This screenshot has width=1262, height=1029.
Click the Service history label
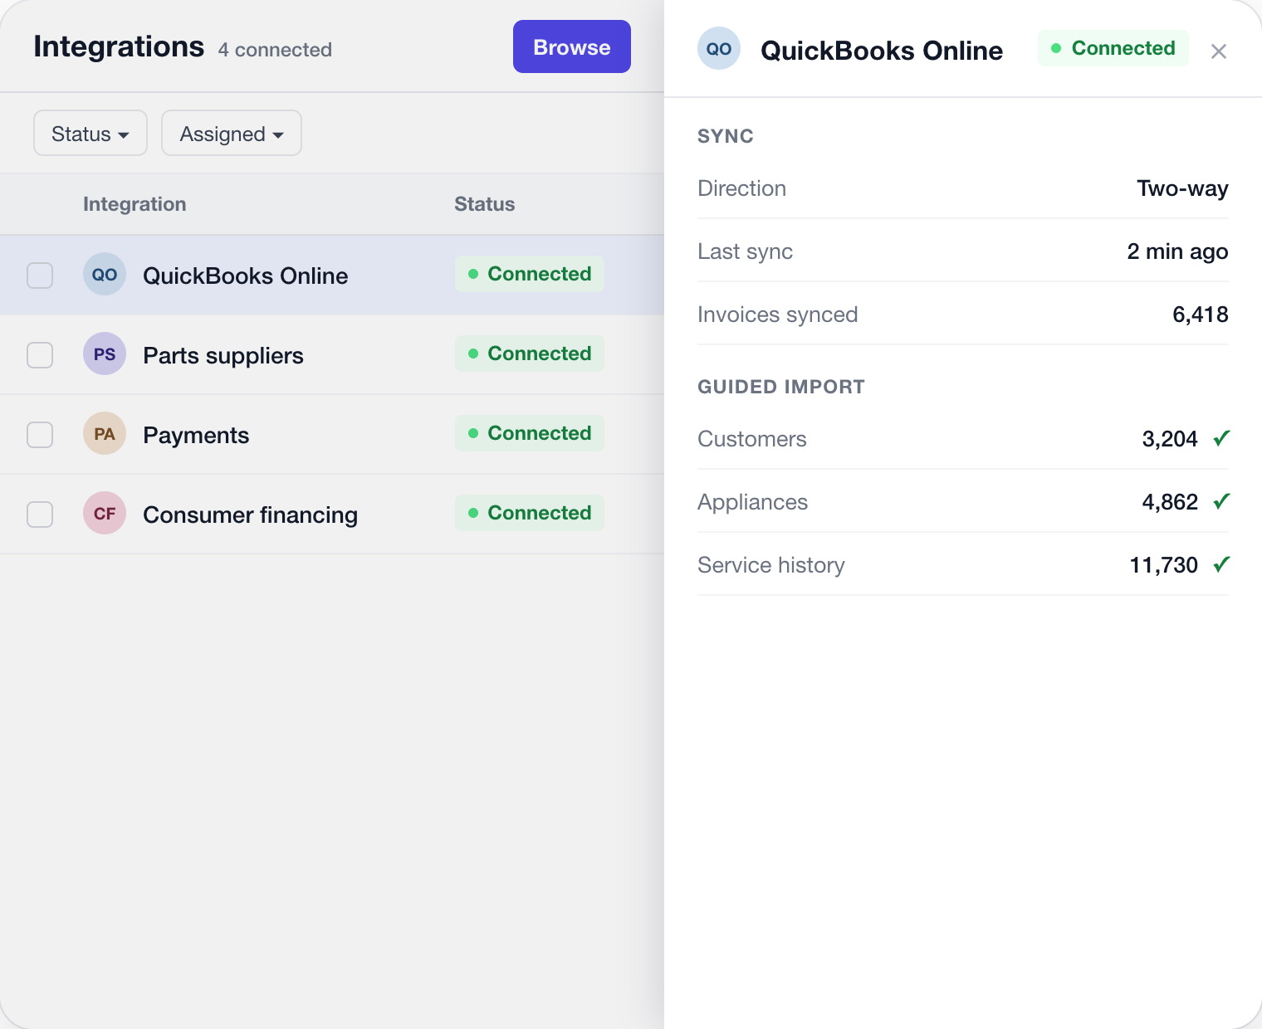point(770,565)
